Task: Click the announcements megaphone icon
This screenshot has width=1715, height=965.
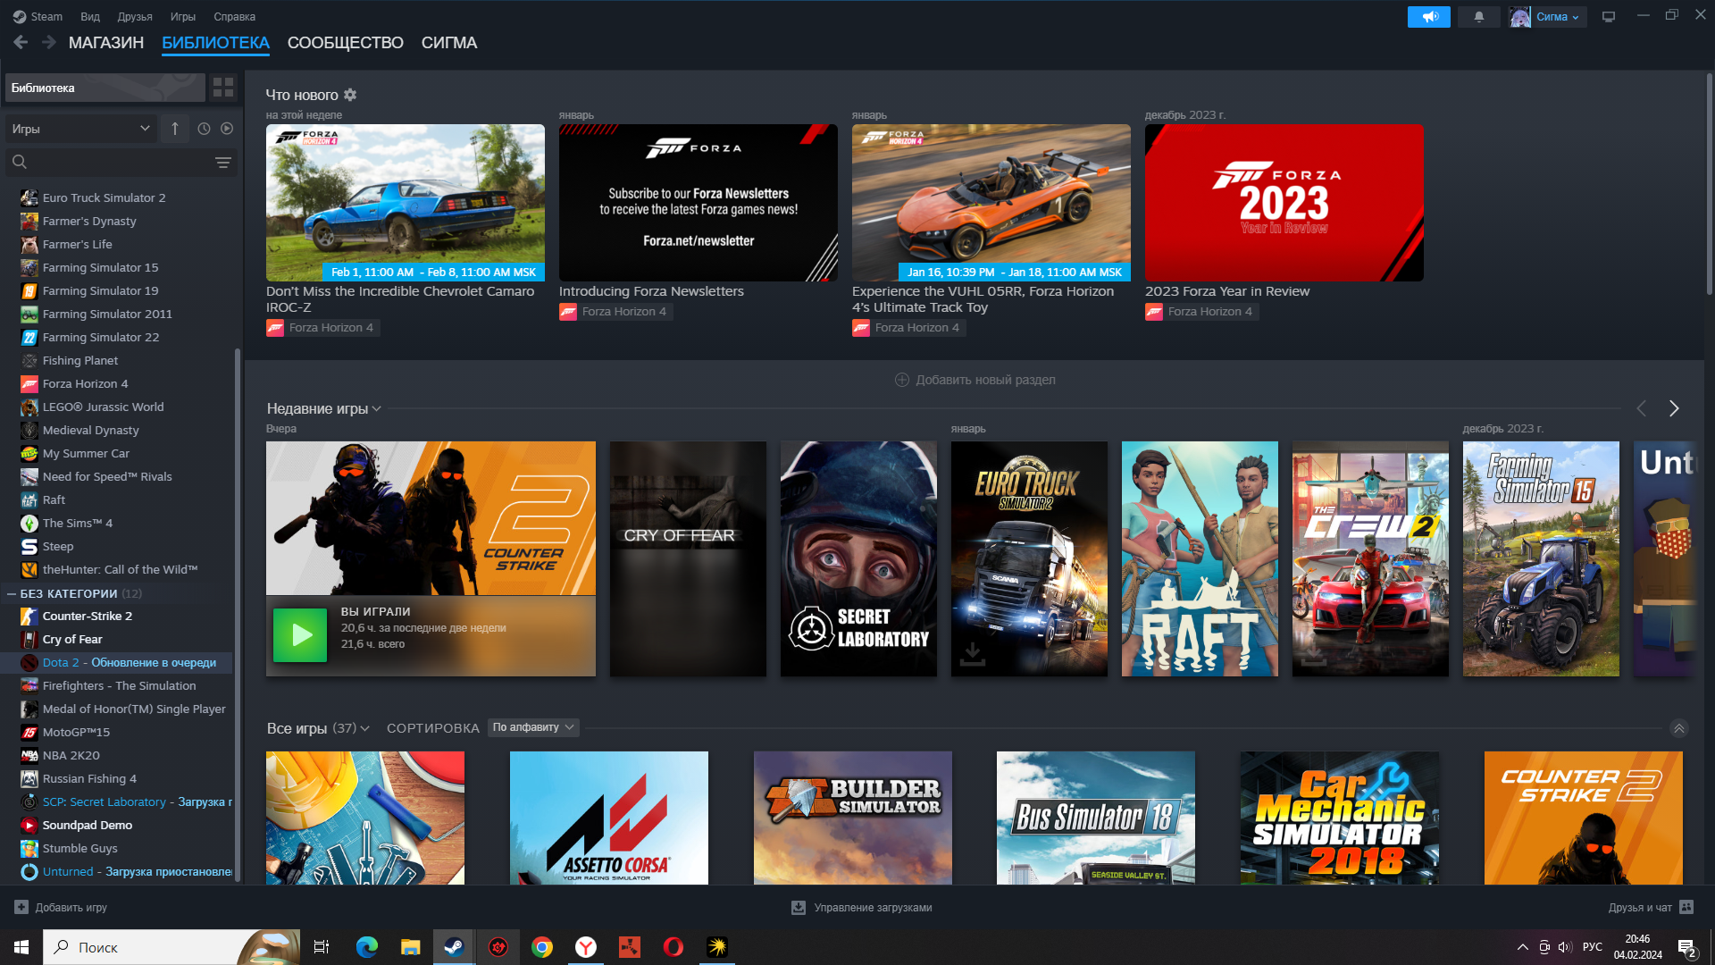Action: click(1428, 17)
